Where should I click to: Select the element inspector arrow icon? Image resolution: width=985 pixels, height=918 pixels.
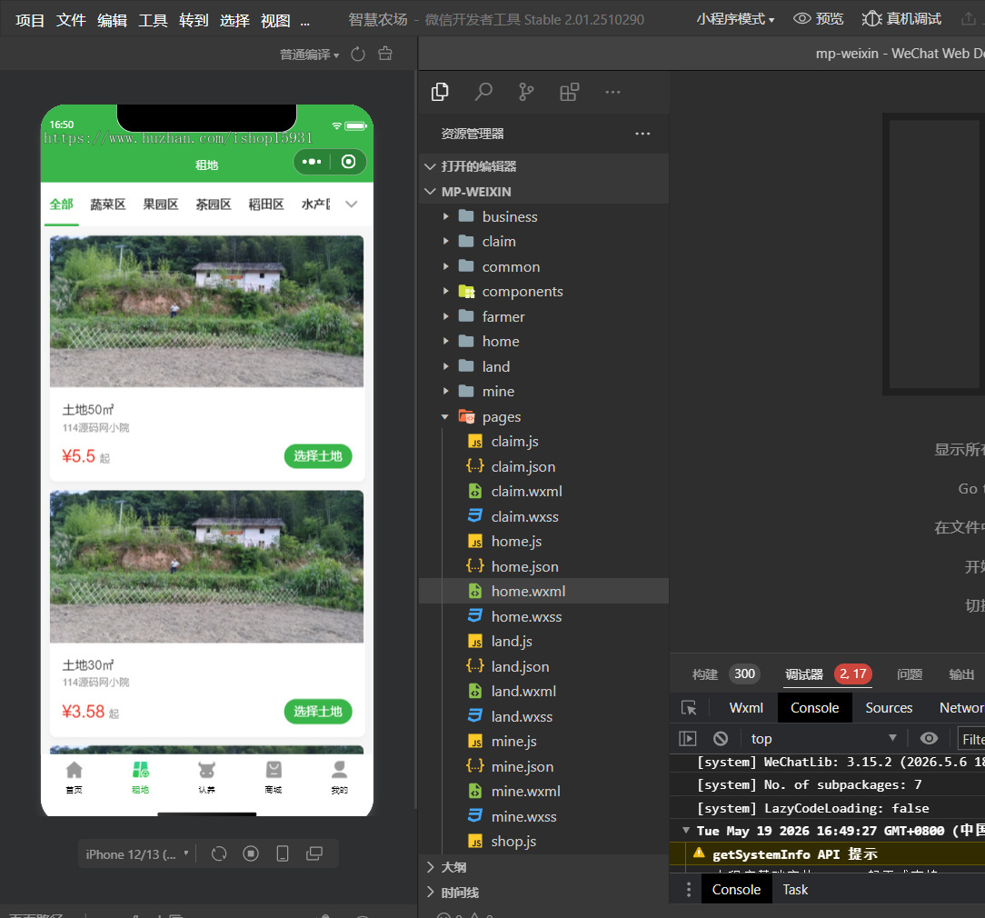[689, 707]
